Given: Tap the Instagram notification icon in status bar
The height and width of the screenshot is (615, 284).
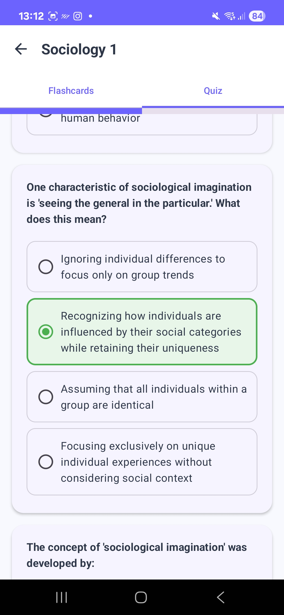Looking at the screenshot, I should pos(78,16).
